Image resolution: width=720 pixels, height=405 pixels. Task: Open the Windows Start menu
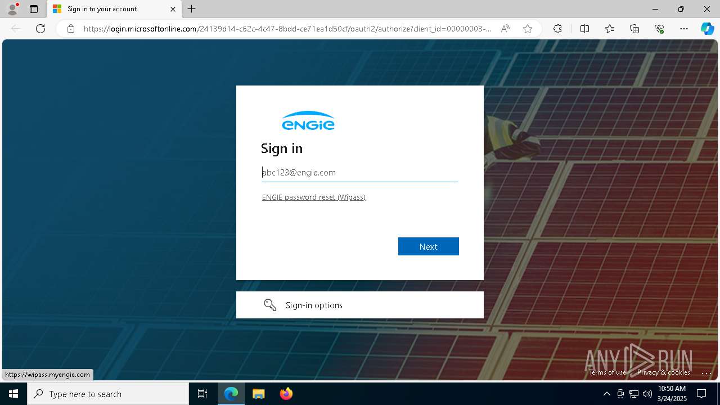click(x=13, y=394)
